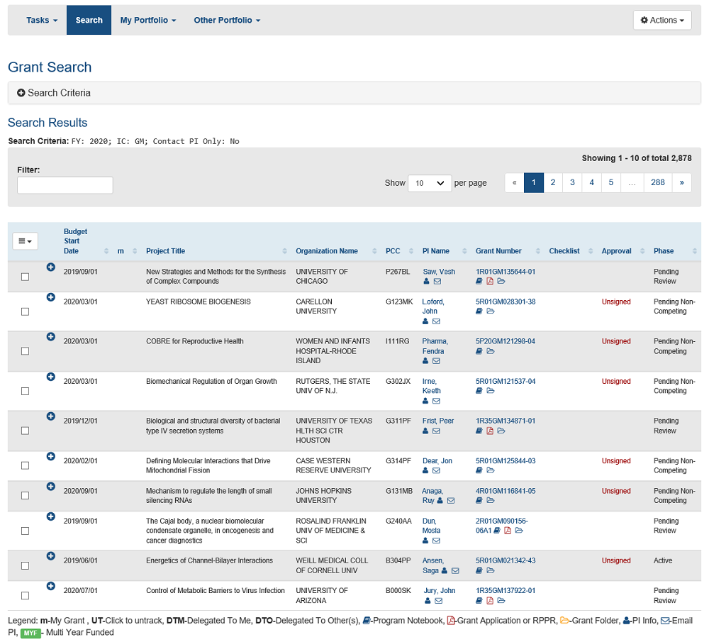
Task: Email PI Loford, John via envelope icon
Action: [x=437, y=321]
